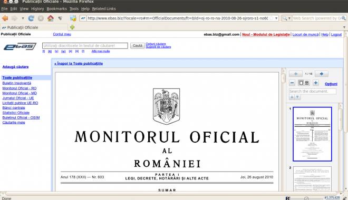Open the Tools menu
The width and height of the screenshot is (348, 200).
74,8
